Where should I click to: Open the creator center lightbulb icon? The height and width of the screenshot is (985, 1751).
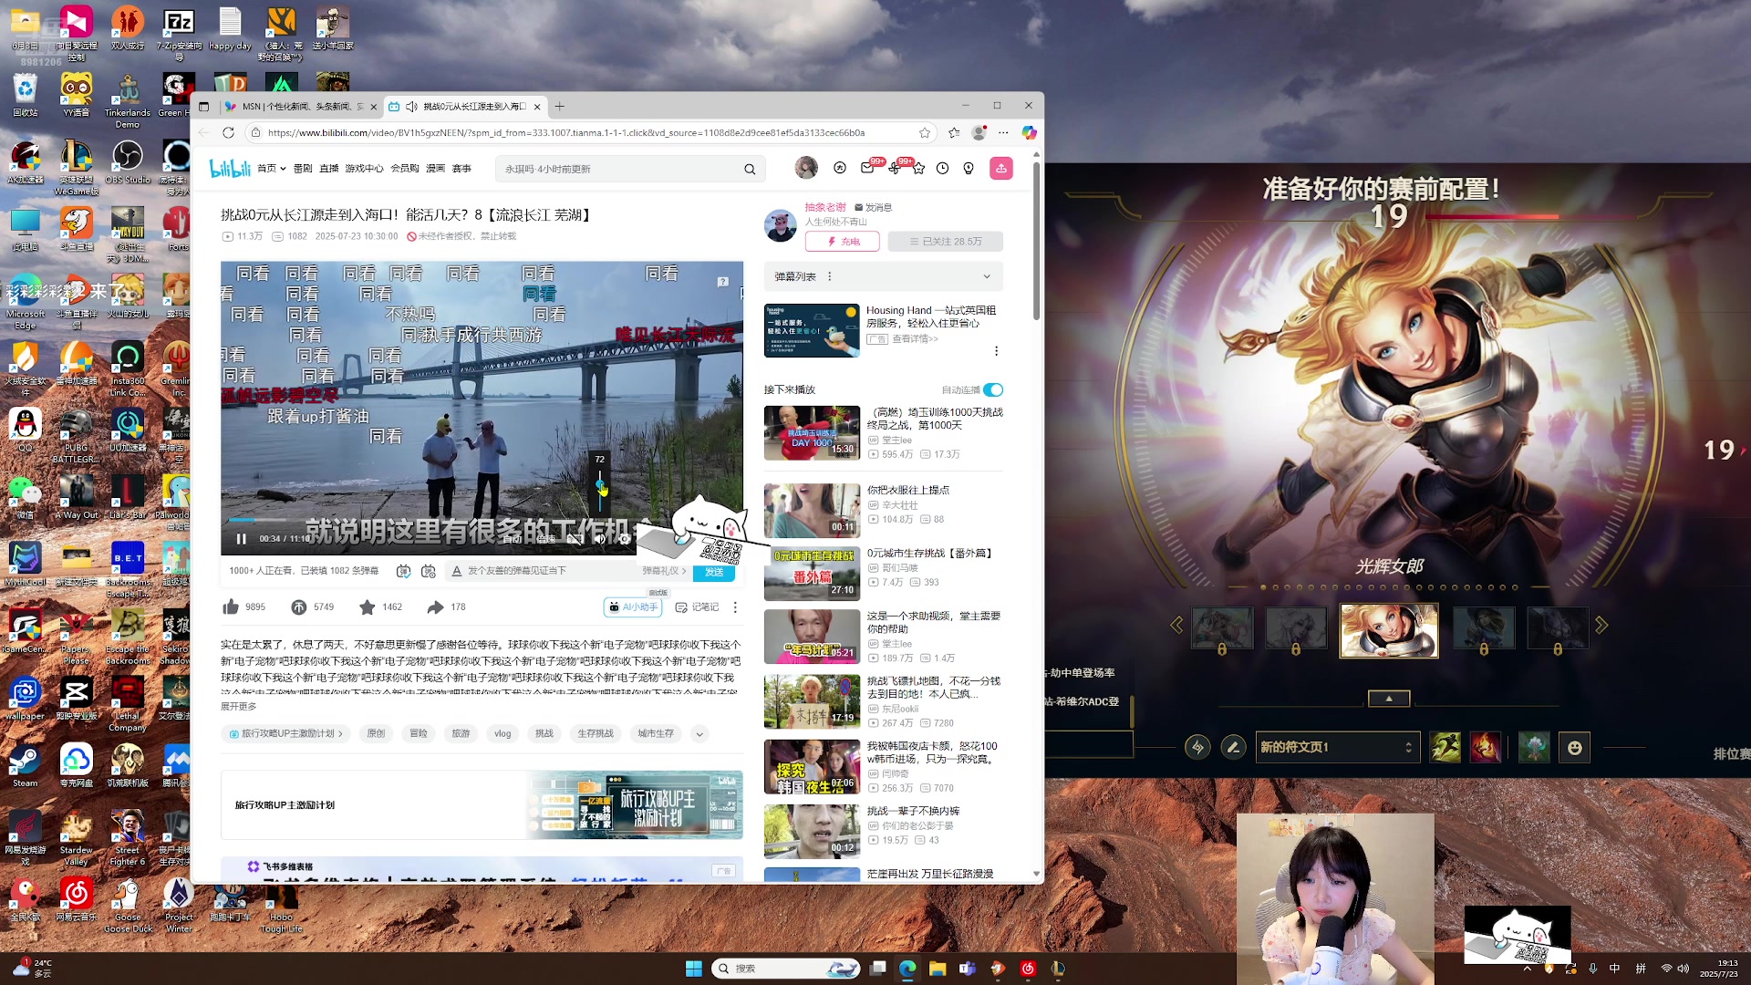[x=969, y=168]
